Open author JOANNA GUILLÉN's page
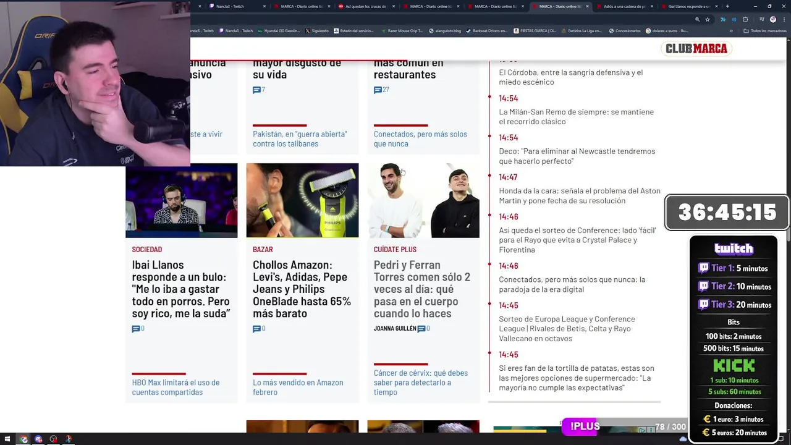This screenshot has height=445, width=791. click(395, 328)
